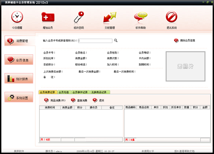Focus the member card number input field
Image resolution: width=214 pixels, height=154 pixels.
tap(95, 41)
